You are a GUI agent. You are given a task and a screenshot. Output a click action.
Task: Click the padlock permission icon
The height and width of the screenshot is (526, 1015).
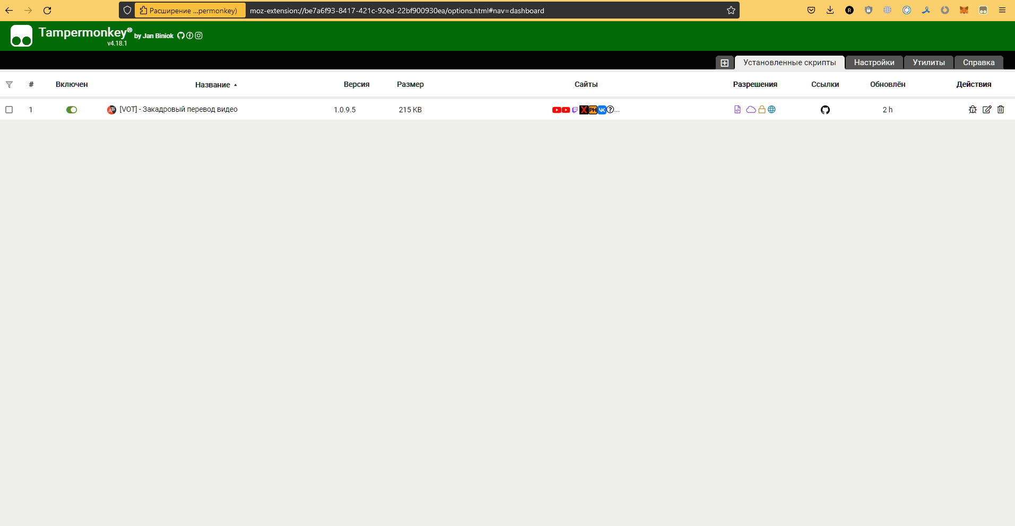[x=762, y=110]
